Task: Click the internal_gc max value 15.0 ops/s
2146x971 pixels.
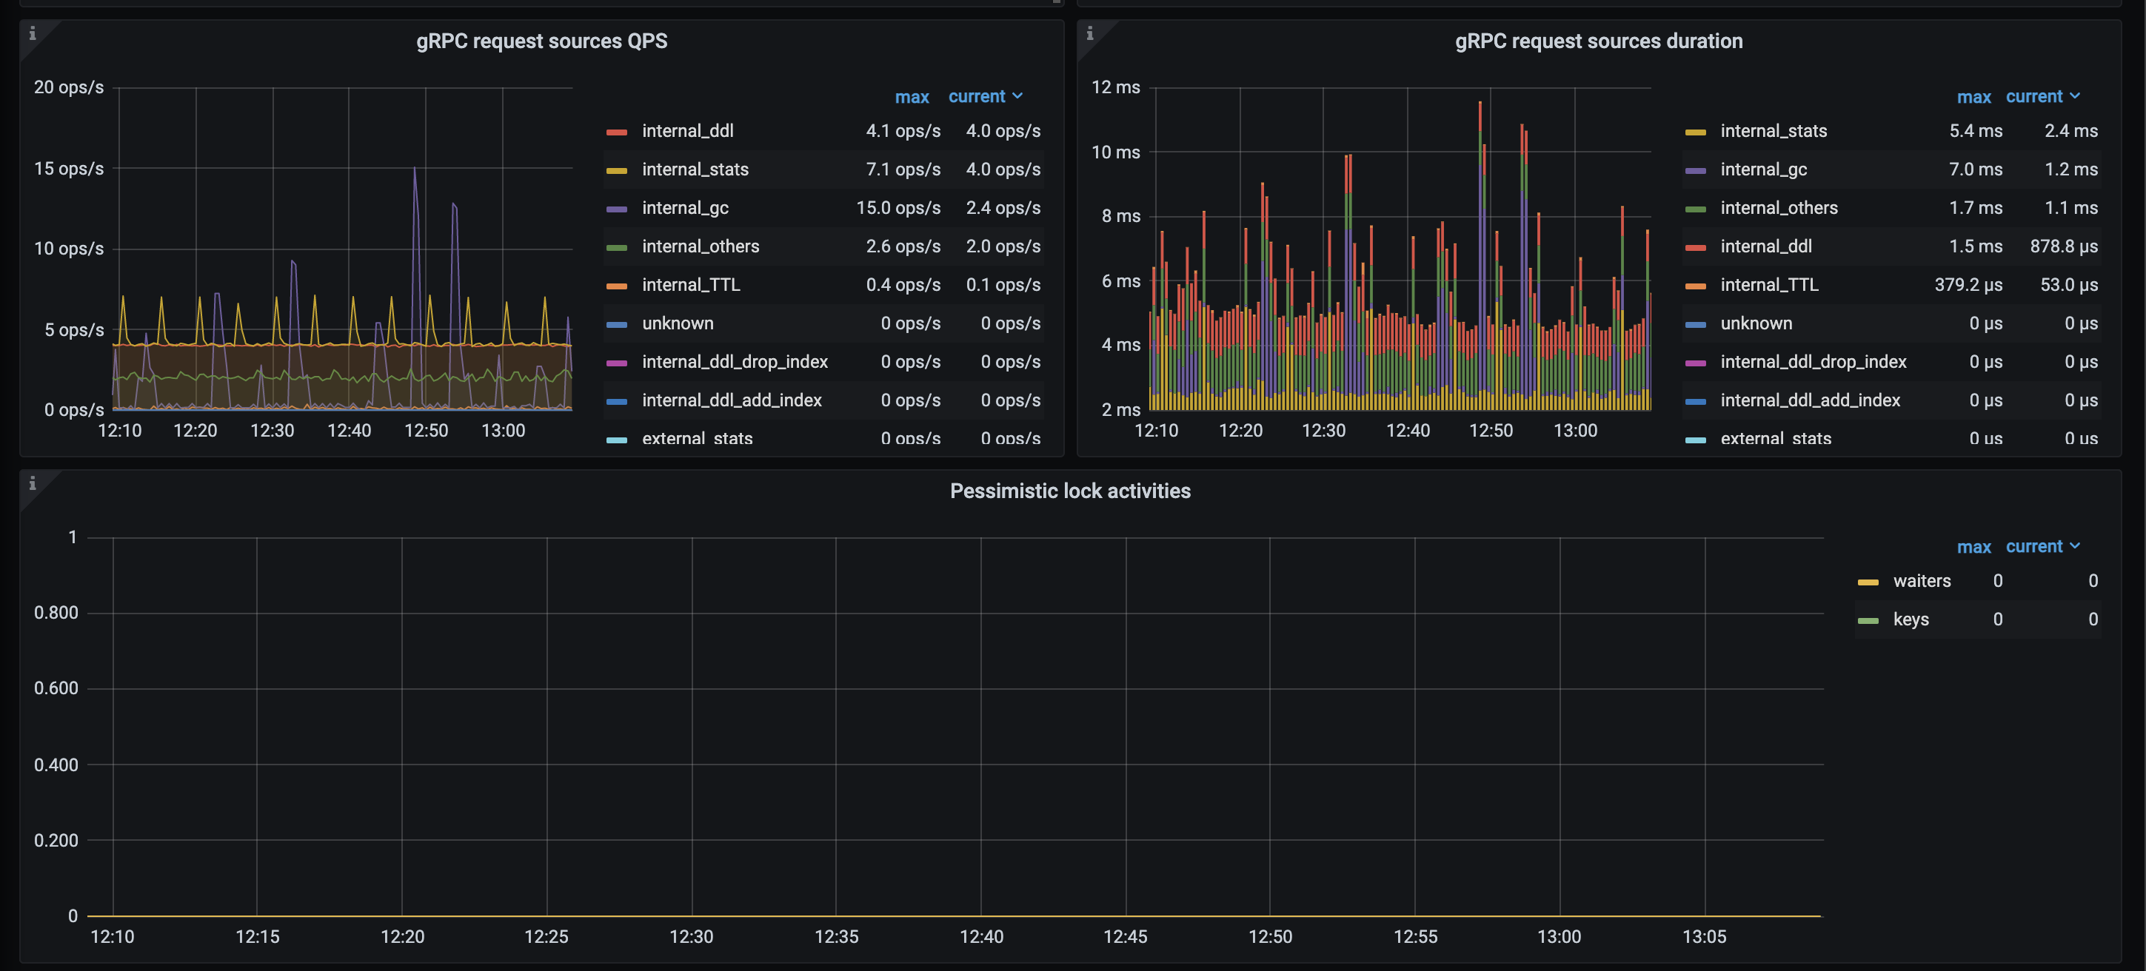Action: point(899,208)
